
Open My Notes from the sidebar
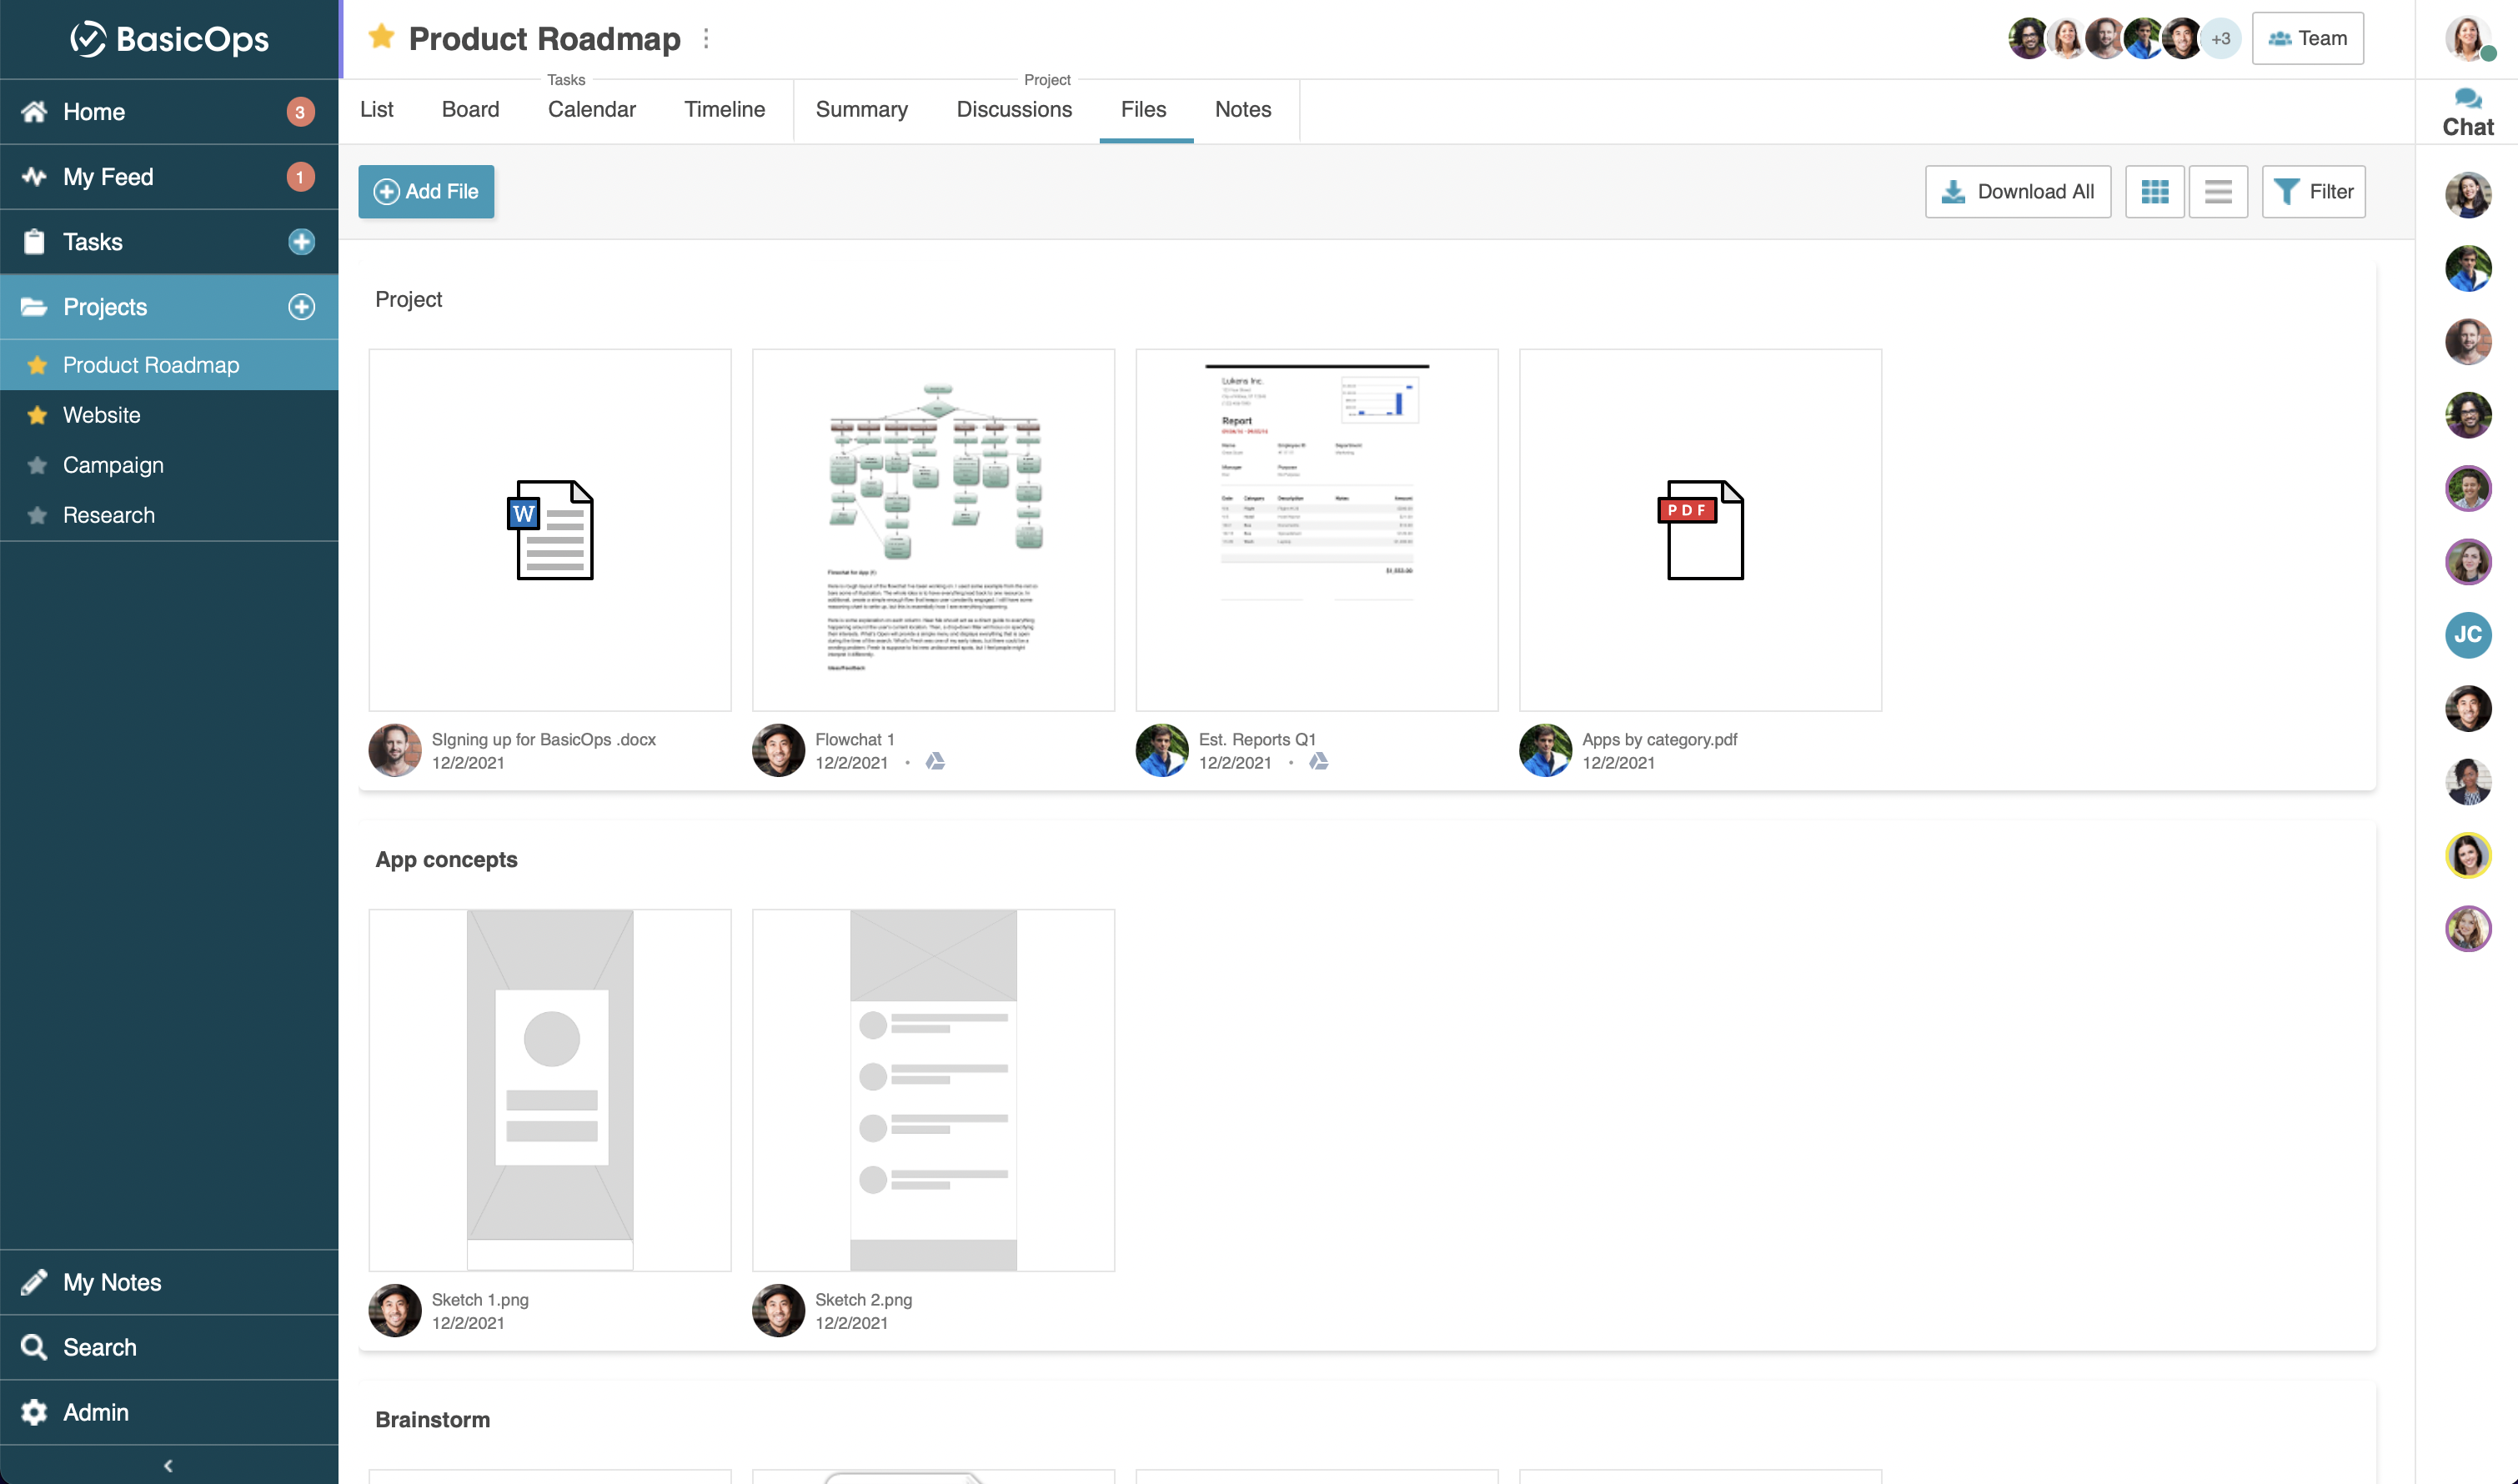pyautogui.click(x=111, y=1282)
